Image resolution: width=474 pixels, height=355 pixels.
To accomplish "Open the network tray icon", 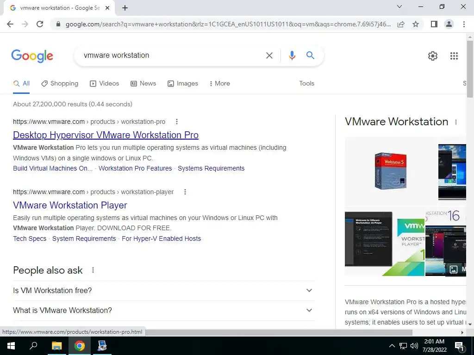I will (403, 346).
